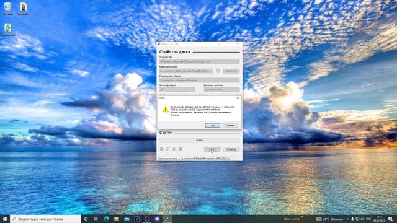The image size is (397, 223).
Task: Click the checksum checkmark icon beside ISO field
Action: click(x=218, y=71)
